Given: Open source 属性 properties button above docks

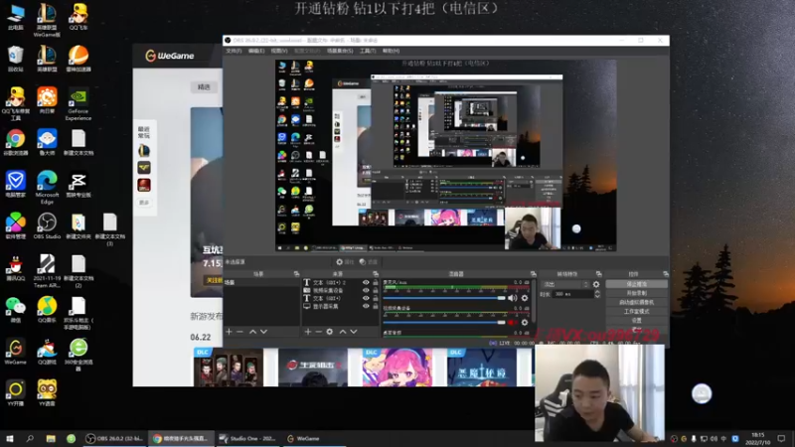Looking at the screenshot, I should point(345,262).
